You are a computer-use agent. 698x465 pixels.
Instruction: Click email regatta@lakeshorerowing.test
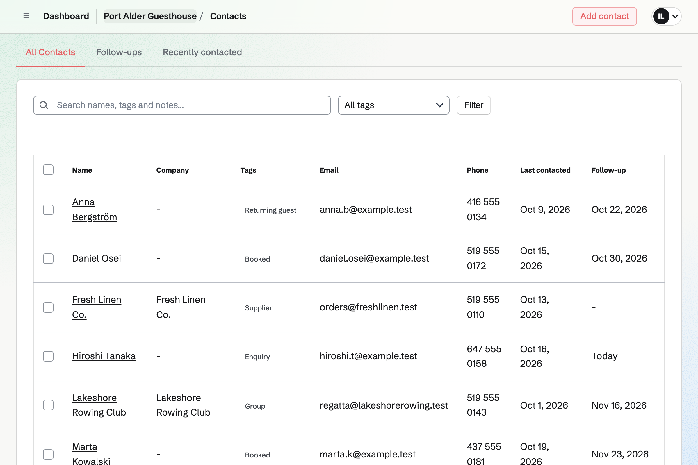(384, 405)
